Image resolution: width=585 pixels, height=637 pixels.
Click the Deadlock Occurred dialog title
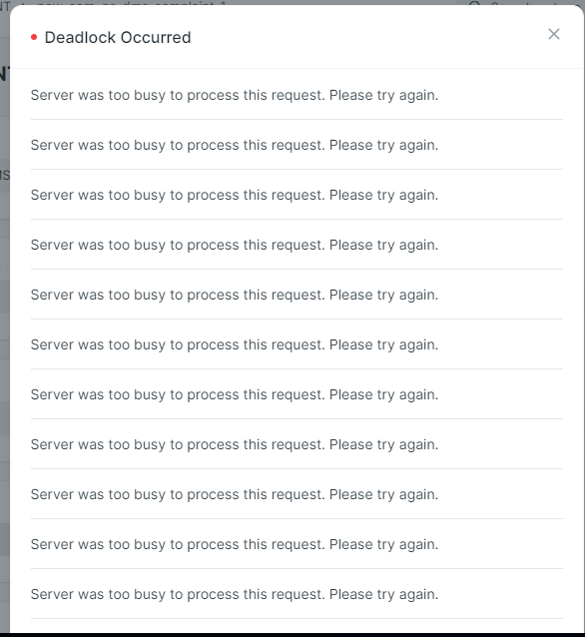click(118, 37)
